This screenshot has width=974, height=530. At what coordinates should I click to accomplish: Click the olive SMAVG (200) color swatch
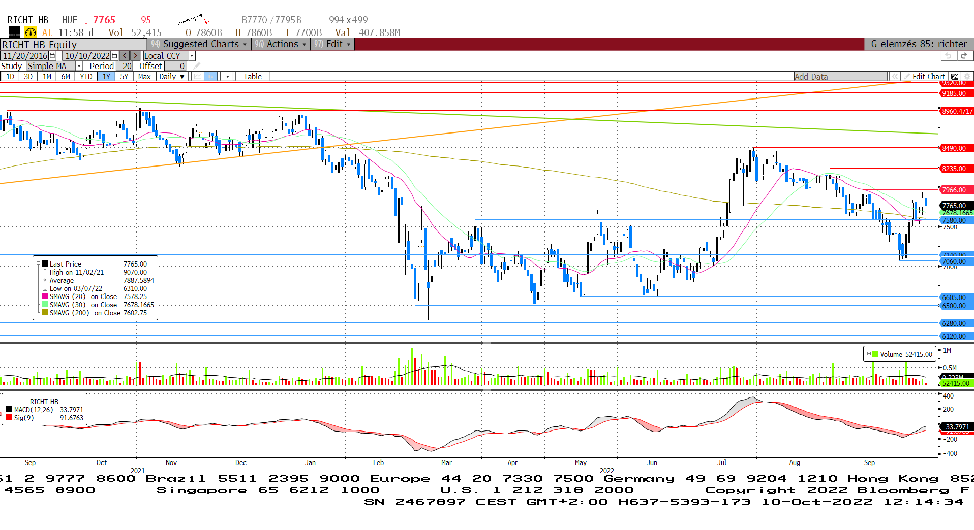click(45, 313)
